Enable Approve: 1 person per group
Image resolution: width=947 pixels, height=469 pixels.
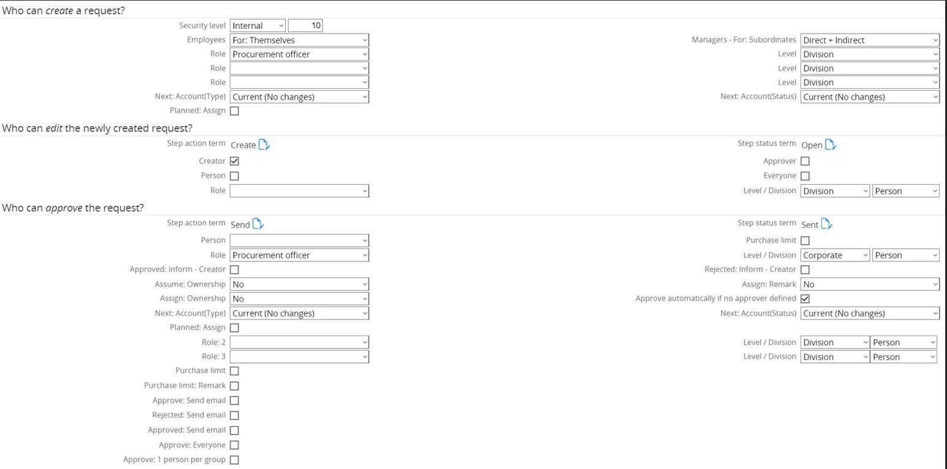coord(234,460)
